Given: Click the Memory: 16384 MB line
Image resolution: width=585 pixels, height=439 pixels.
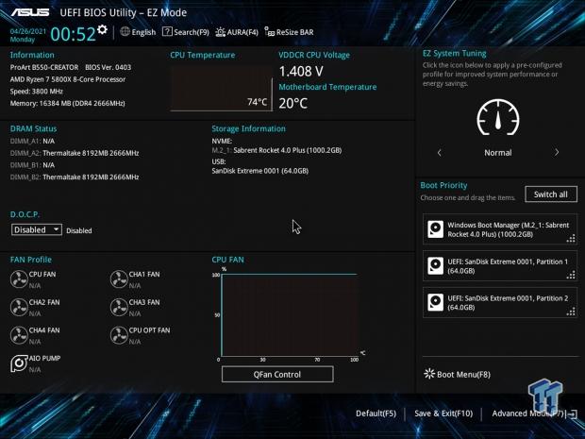Looking at the screenshot, I should [x=68, y=103].
